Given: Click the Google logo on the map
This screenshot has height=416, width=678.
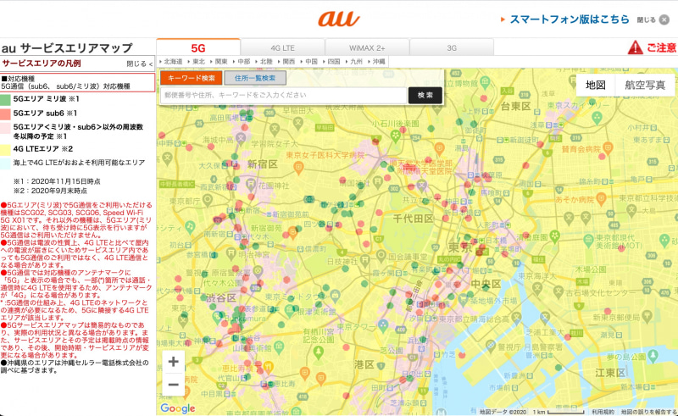Looking at the screenshot, I should (x=178, y=408).
